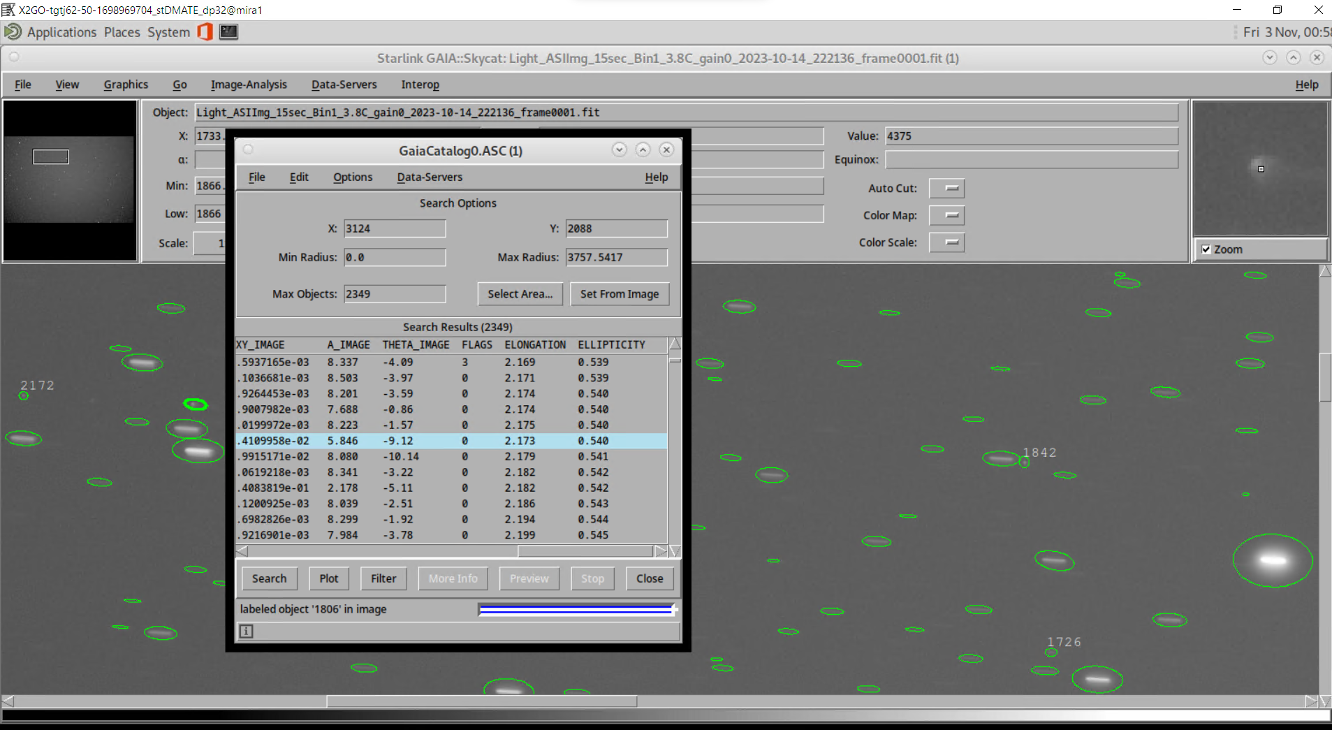
Task: Open the catalog window Options menu
Action: click(353, 177)
